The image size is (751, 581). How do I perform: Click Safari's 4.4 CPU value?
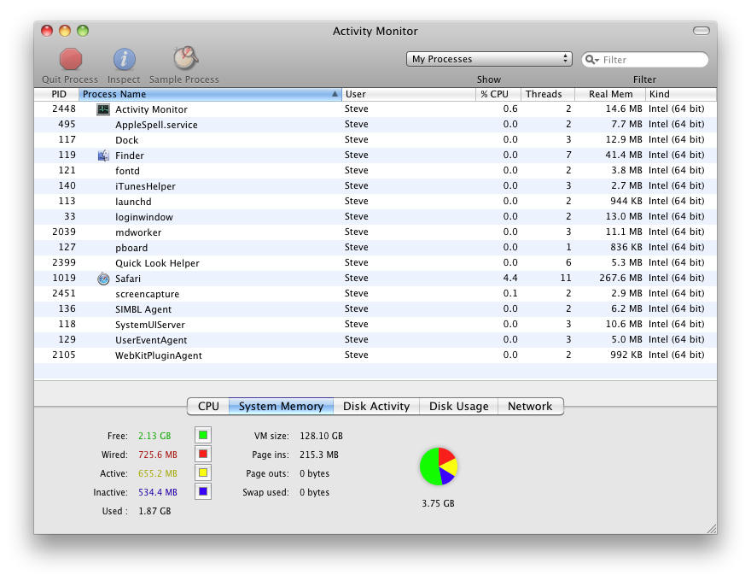click(510, 278)
